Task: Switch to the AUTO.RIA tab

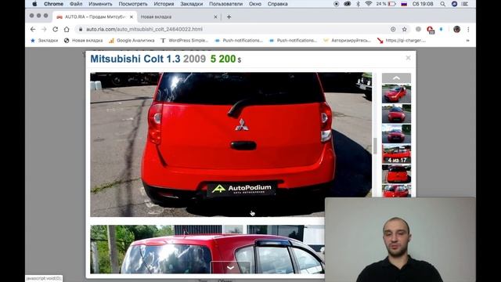Action: coord(95,16)
